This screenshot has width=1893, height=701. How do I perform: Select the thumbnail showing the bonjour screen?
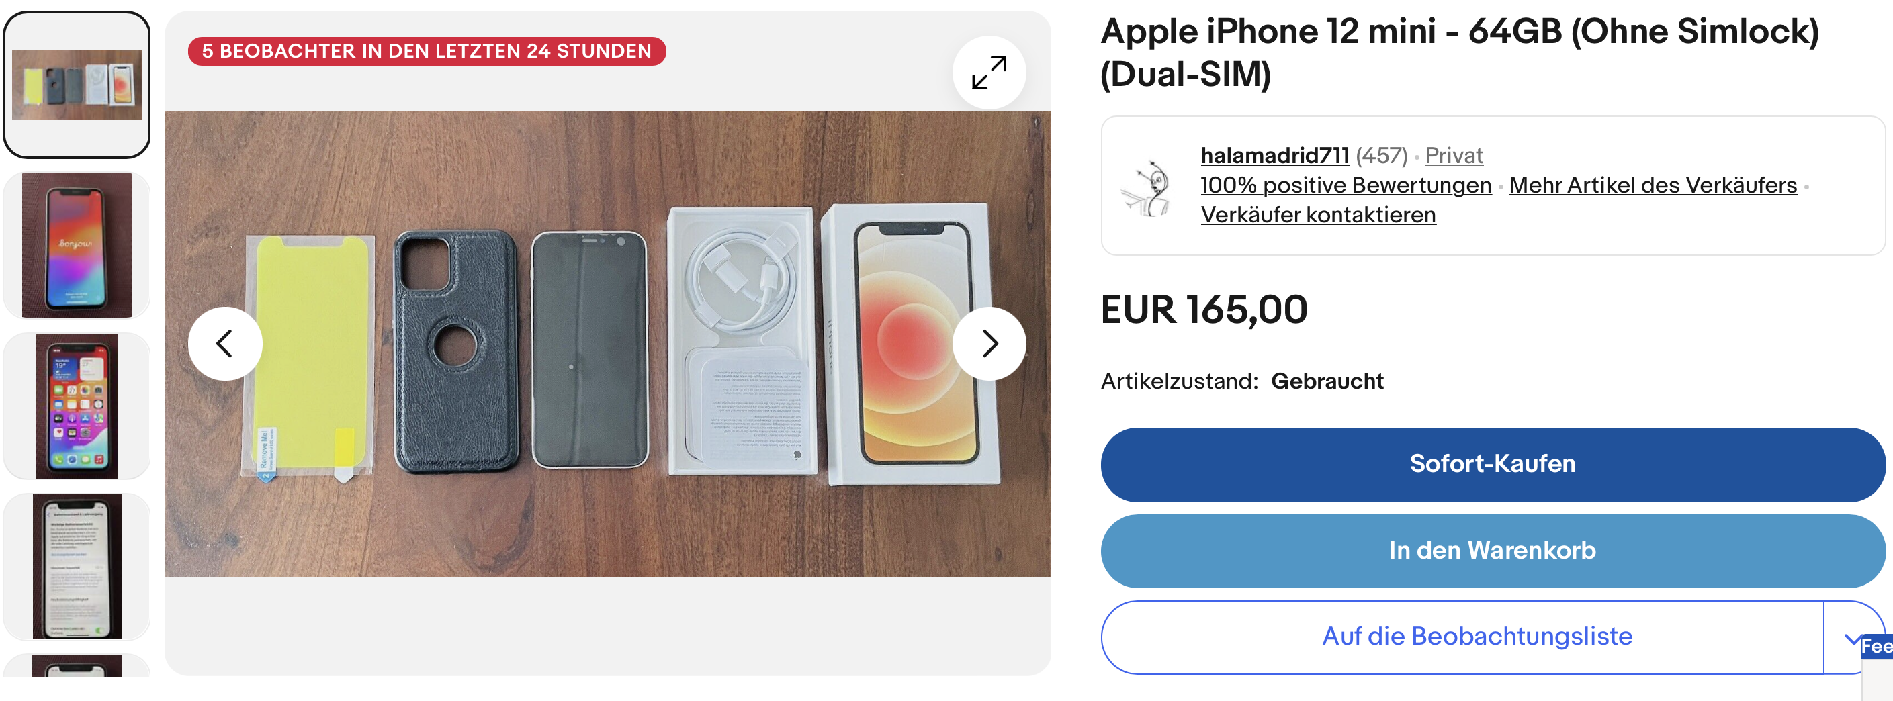click(77, 246)
